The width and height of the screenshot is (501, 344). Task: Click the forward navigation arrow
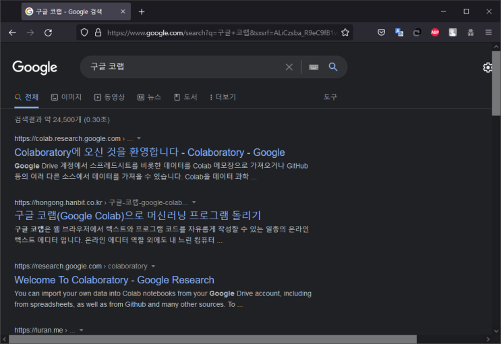pos(30,32)
